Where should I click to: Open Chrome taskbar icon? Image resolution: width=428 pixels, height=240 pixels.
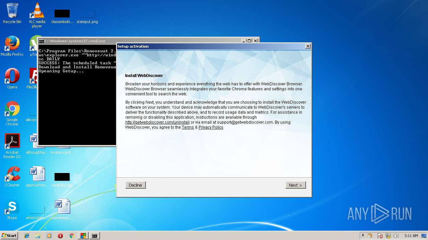(72, 236)
